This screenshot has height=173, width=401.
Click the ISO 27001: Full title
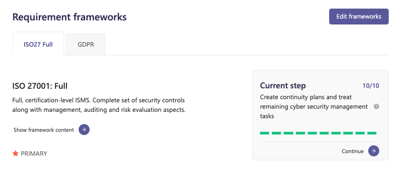pos(40,86)
